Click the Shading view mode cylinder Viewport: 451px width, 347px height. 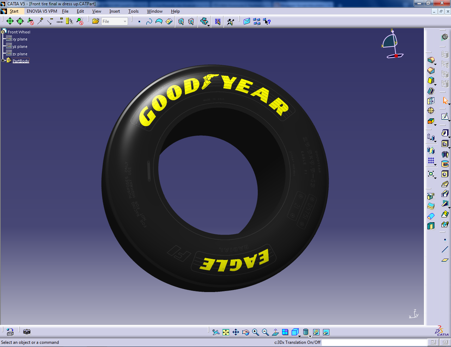click(306, 332)
